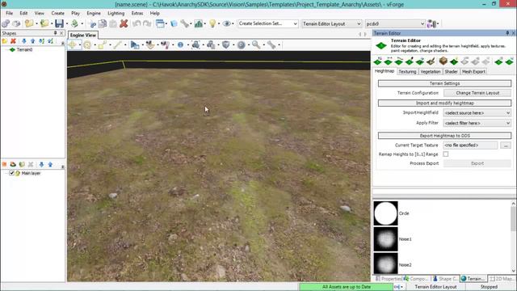
Task: Open the File menu
Action: [x=9, y=13]
